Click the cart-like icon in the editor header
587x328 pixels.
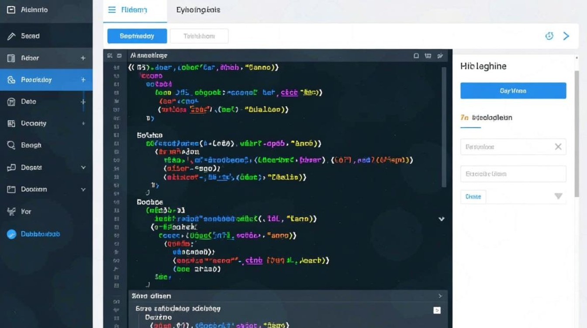[428, 56]
